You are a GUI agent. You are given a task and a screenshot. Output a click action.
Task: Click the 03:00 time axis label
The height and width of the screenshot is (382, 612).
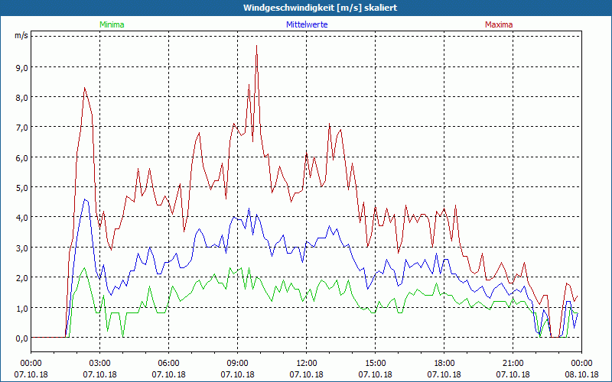click(100, 364)
